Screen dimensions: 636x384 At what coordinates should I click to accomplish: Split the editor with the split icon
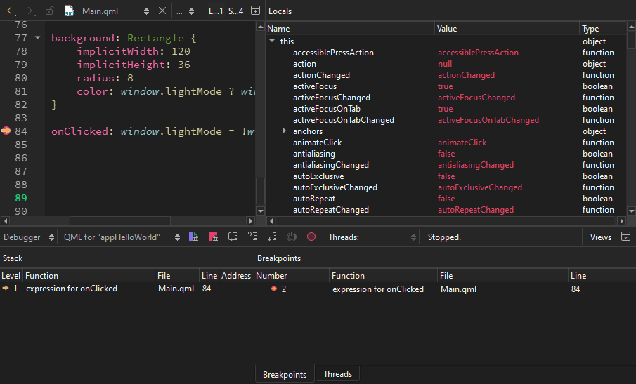pos(255,11)
